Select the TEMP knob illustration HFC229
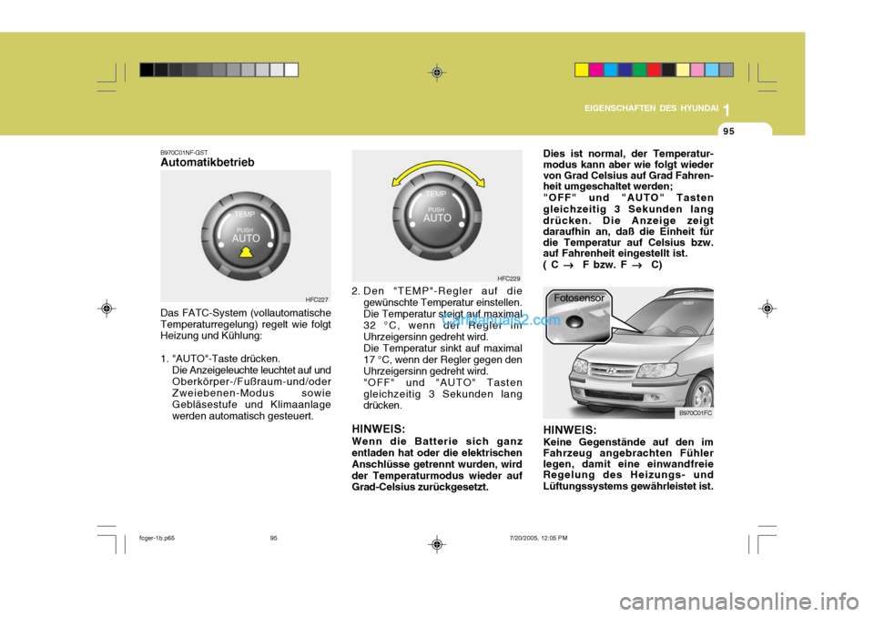This screenshot has width=874, height=617. [x=437, y=216]
